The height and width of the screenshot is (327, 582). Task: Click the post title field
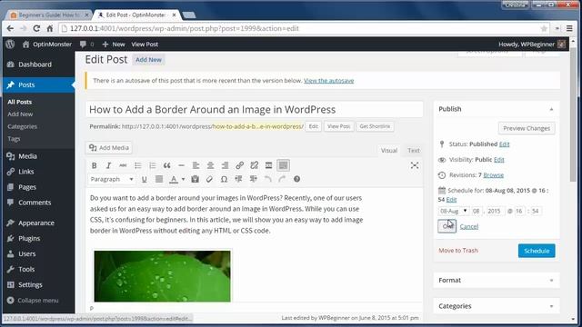tap(254, 109)
